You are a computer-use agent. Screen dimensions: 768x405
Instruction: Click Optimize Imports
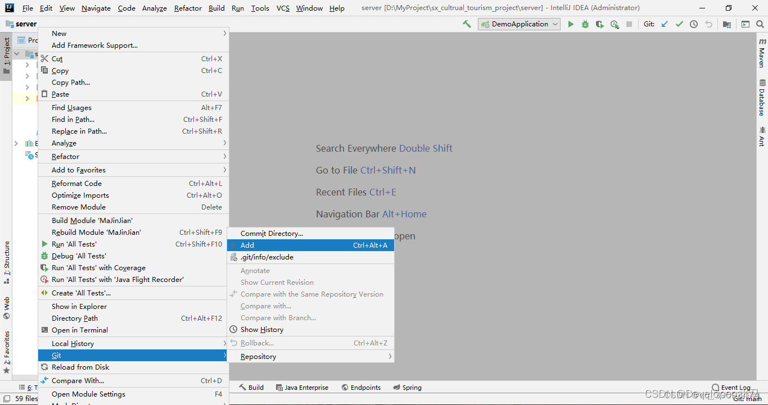tap(133, 195)
